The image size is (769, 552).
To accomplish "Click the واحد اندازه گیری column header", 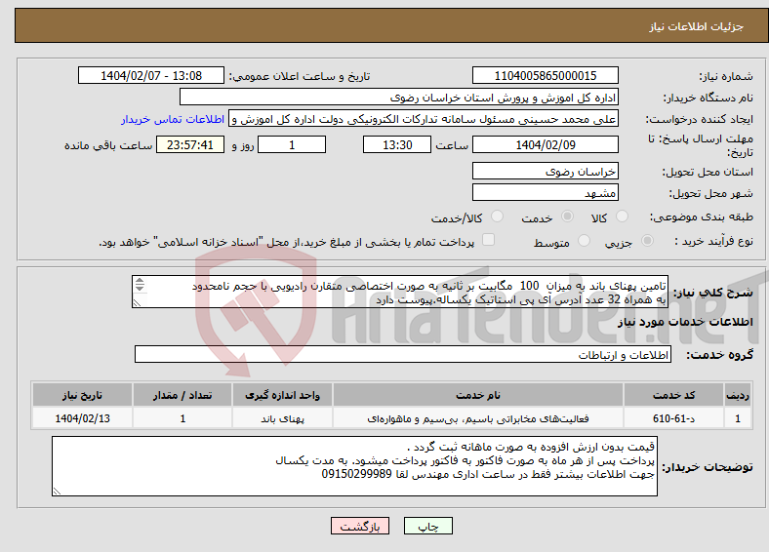I will coord(282,395).
